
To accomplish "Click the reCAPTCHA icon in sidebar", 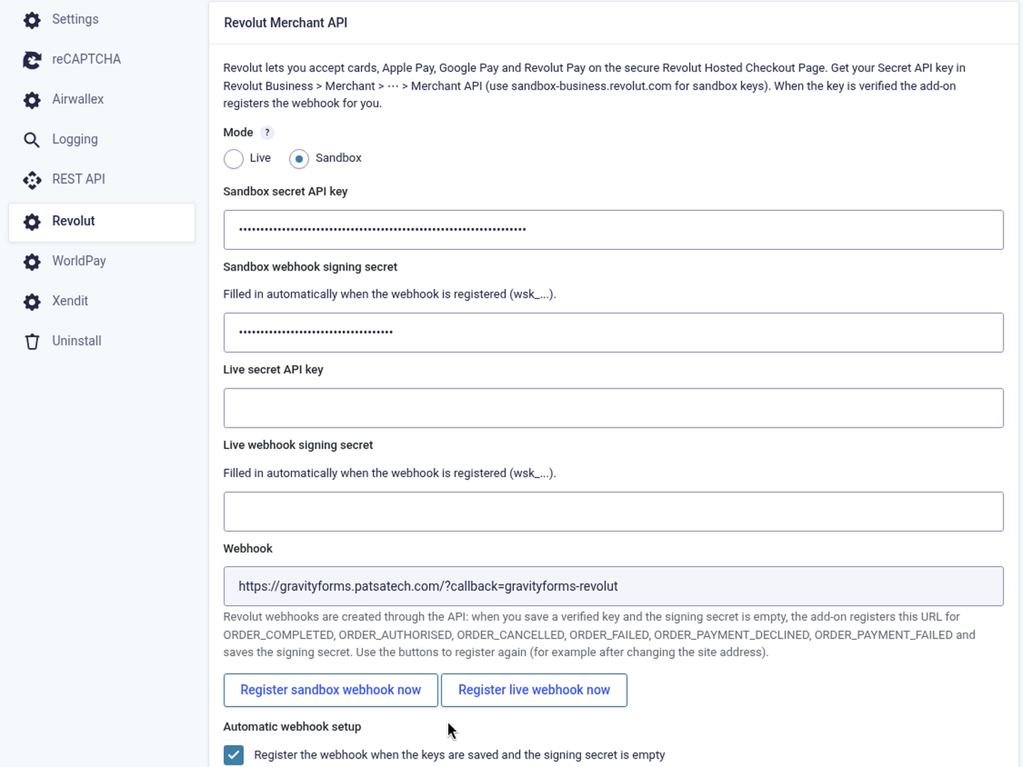I will pyautogui.click(x=32, y=60).
